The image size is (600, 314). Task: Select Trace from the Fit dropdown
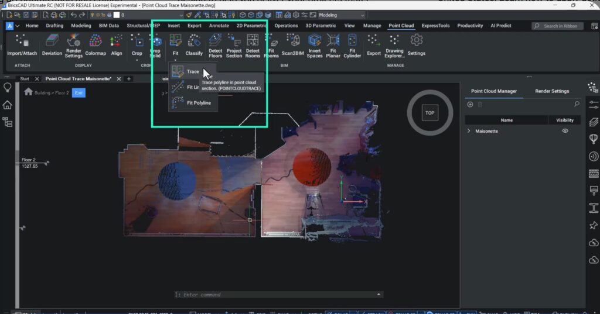point(192,71)
